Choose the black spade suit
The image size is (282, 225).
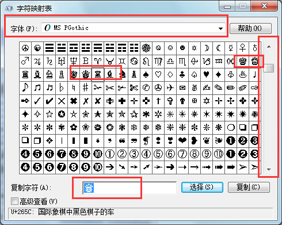(146, 74)
